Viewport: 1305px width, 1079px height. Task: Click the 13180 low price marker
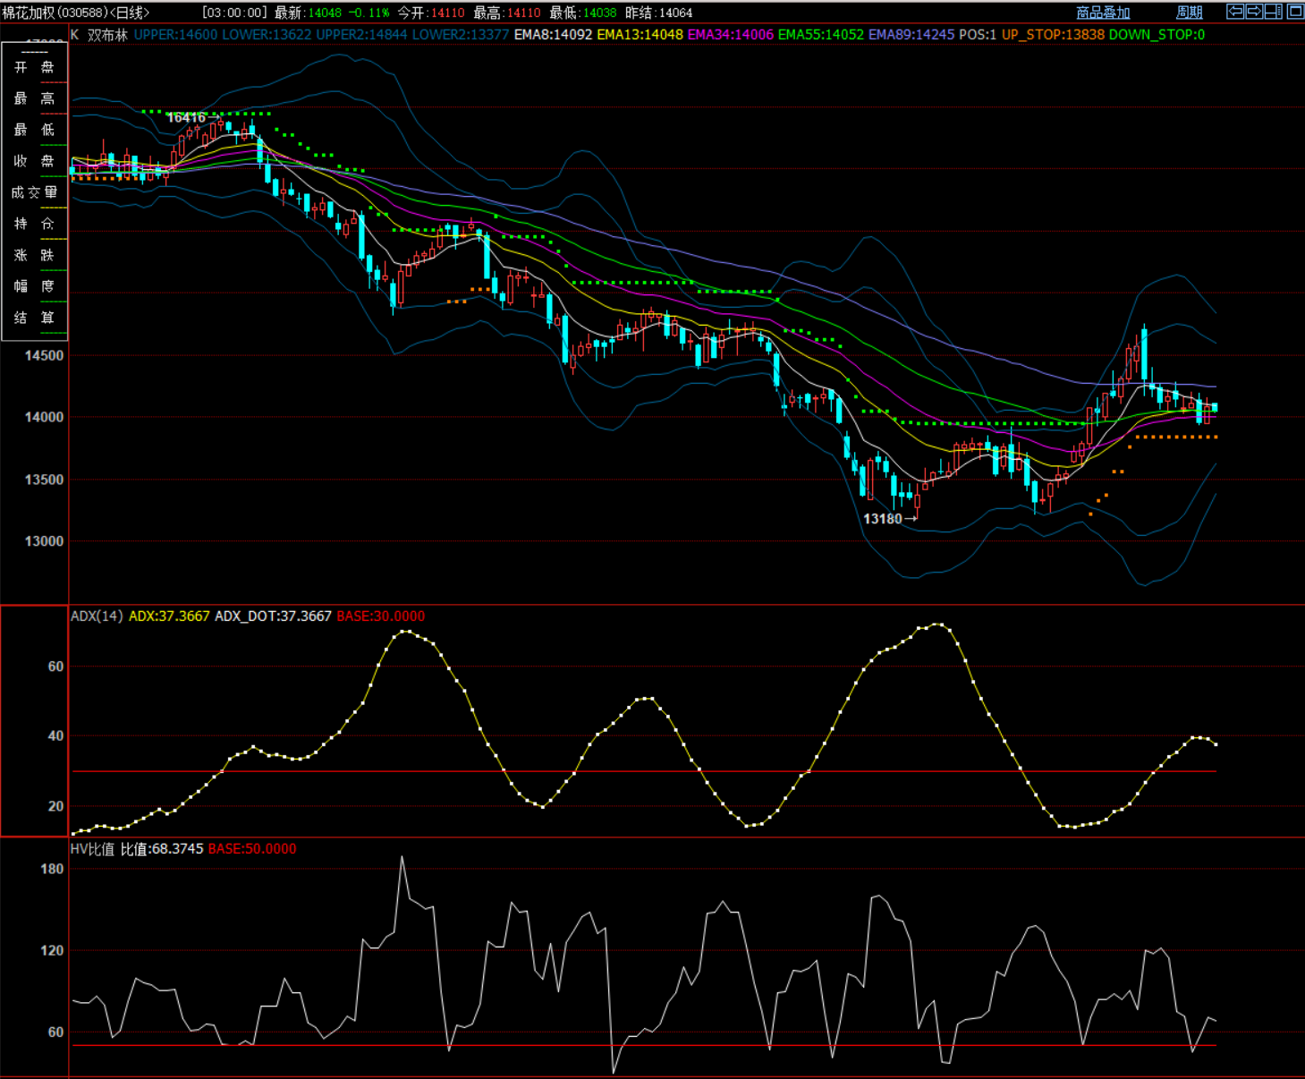[x=883, y=519]
